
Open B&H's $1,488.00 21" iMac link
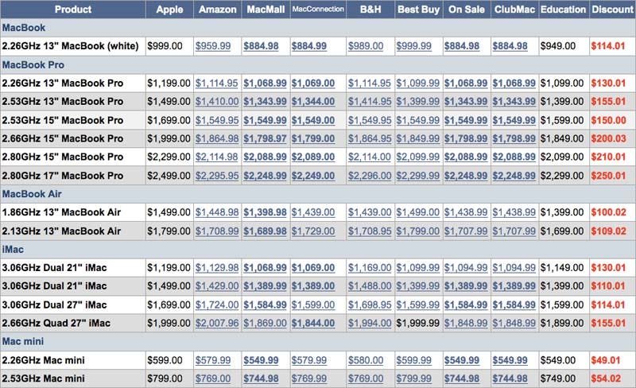click(370, 286)
